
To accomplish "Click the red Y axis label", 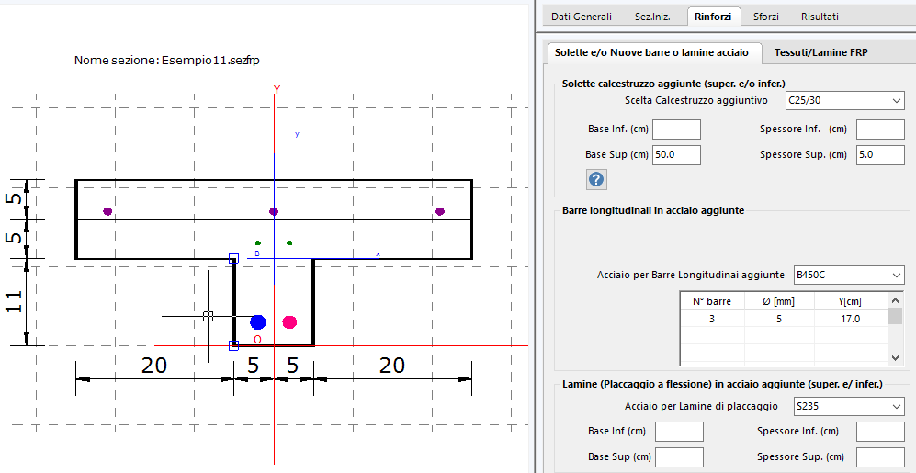I will coord(277,89).
